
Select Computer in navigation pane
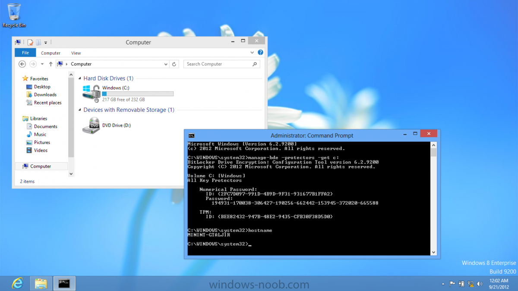pos(41,166)
